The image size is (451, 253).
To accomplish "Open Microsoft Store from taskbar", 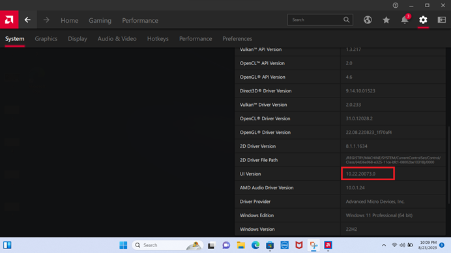I will pos(270,245).
